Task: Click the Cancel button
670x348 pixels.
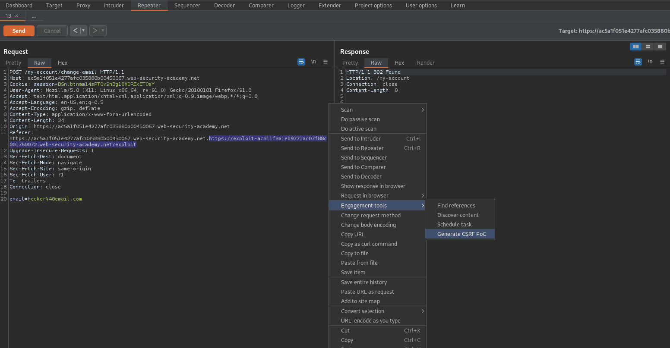Action: (52, 31)
